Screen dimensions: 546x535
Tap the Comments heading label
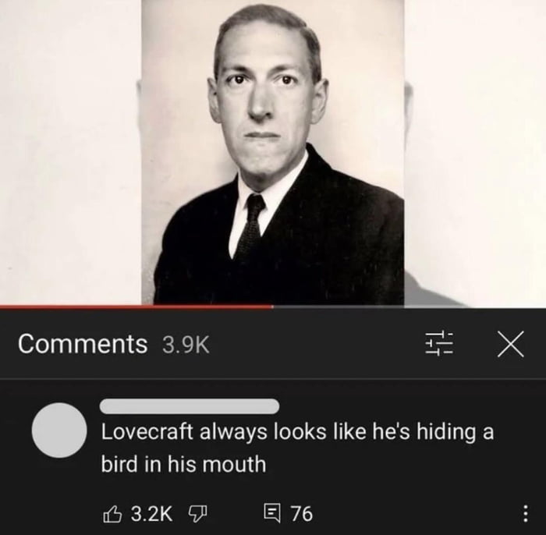tap(83, 344)
